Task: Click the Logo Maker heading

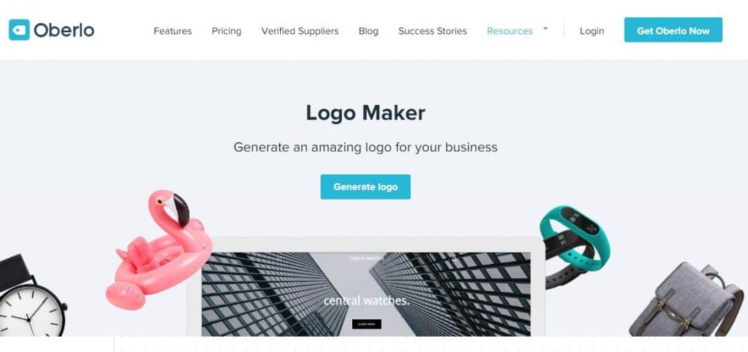Action: point(366,113)
